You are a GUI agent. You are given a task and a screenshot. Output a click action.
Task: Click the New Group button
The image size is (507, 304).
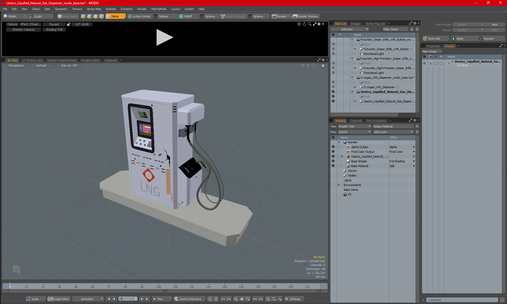click(x=432, y=51)
